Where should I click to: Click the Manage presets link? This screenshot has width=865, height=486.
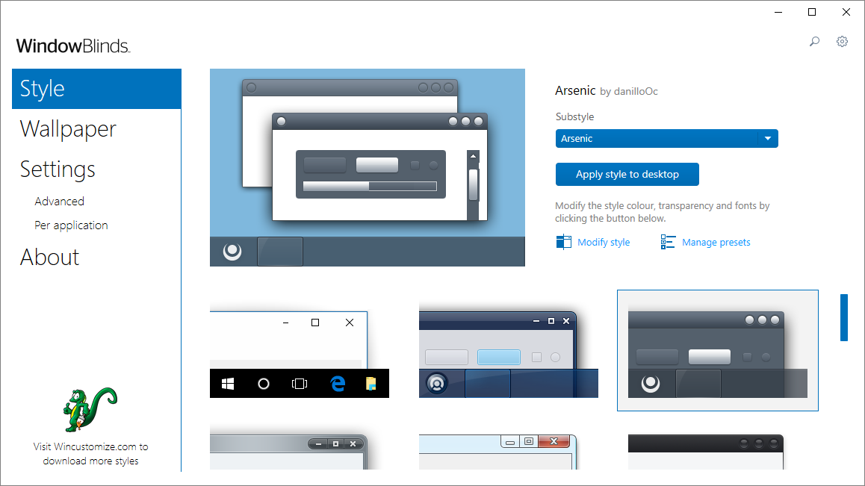(715, 241)
